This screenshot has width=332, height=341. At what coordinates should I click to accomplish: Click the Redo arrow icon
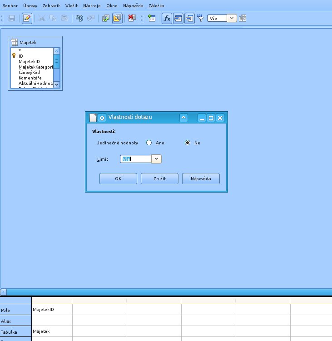(91, 18)
